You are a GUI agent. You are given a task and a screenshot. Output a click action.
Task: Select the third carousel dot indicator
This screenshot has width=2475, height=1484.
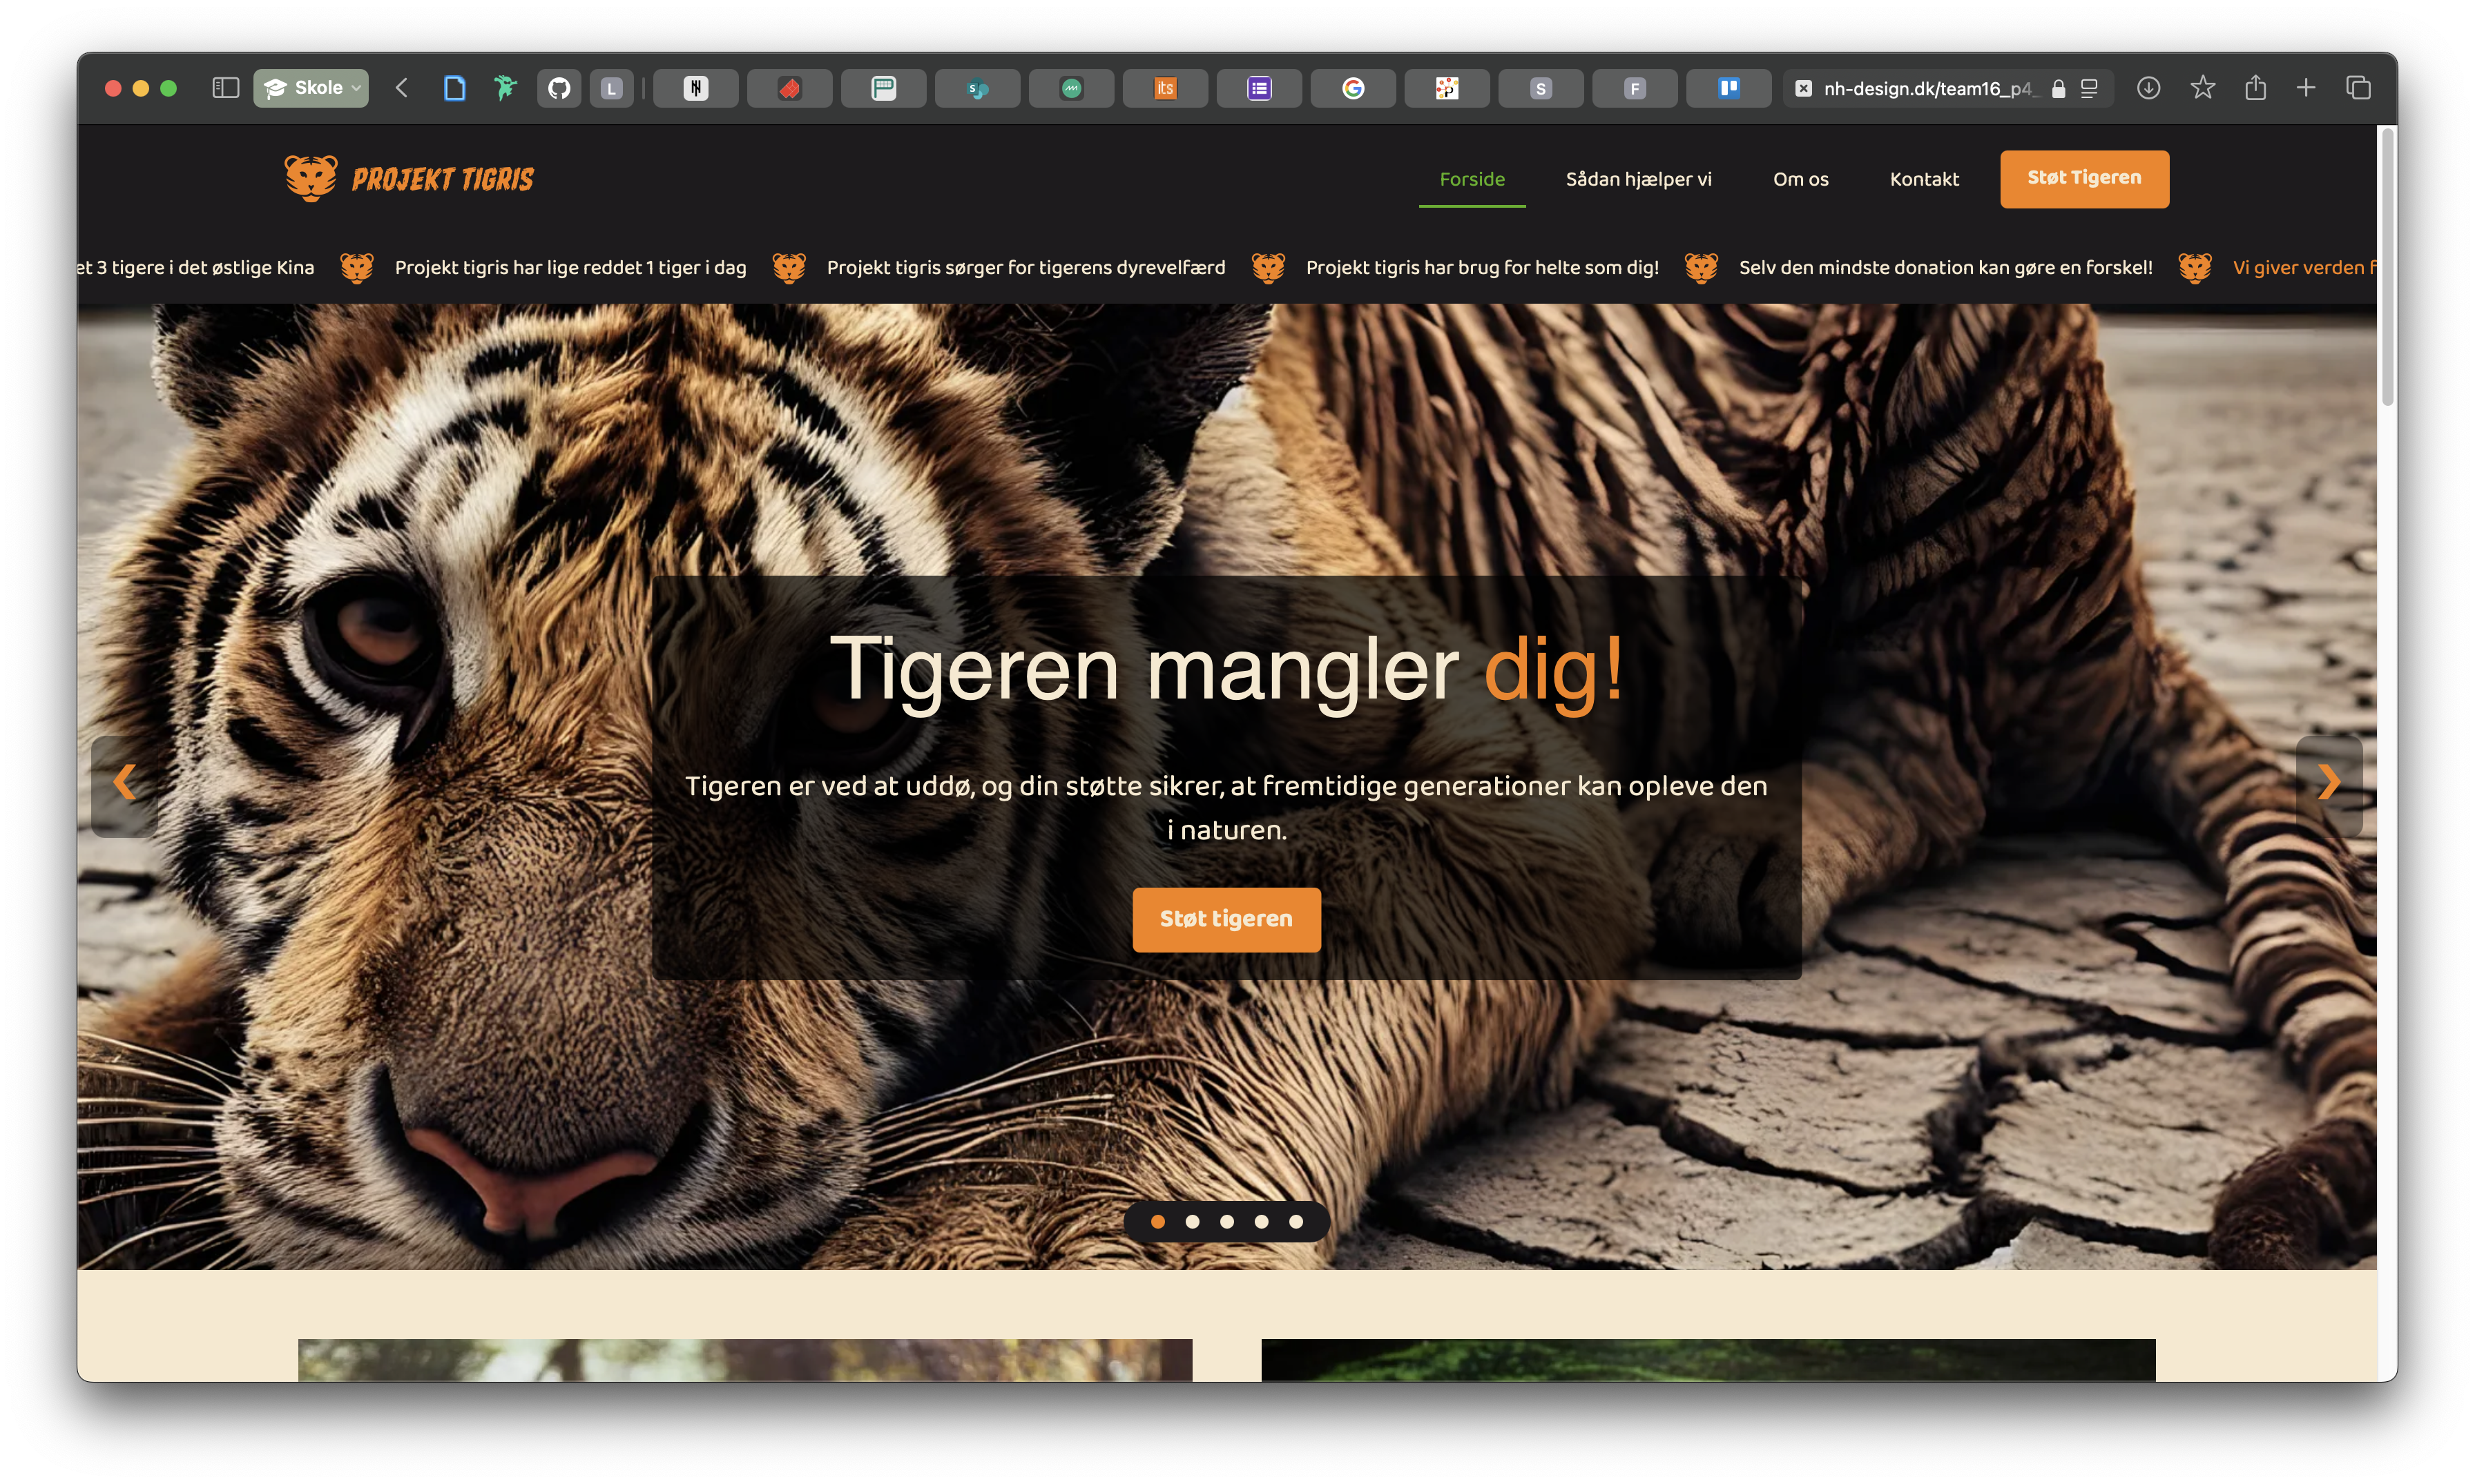(1226, 1221)
